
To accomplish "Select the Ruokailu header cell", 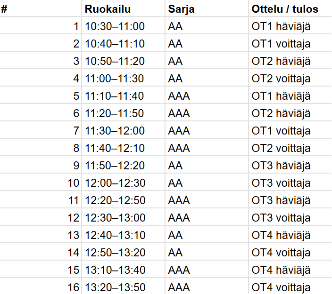I will [x=123, y=8].
